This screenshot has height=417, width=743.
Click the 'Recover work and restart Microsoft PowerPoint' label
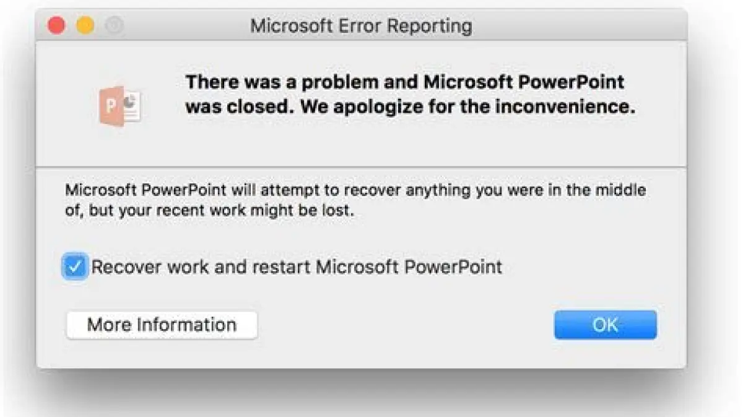pos(296,267)
